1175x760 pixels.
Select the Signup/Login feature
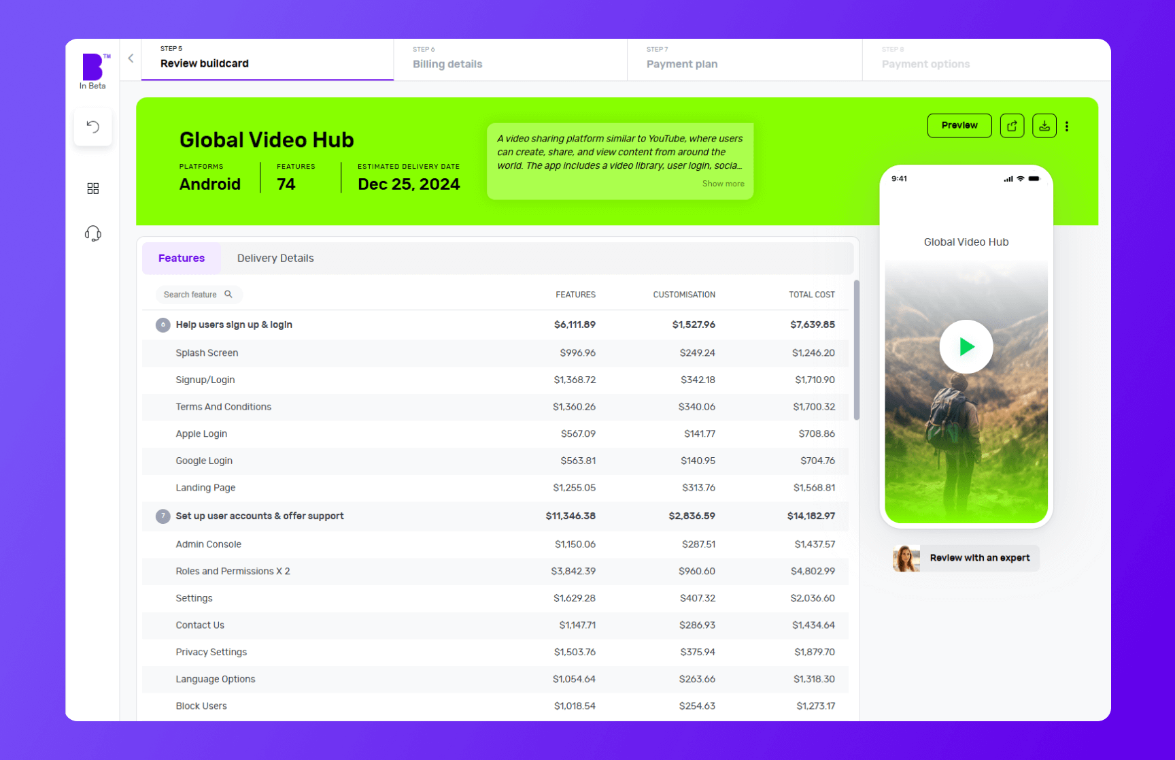[495, 380]
